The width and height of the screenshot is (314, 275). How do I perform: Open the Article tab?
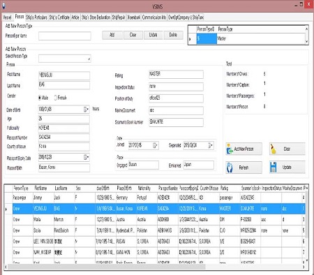(75, 17)
